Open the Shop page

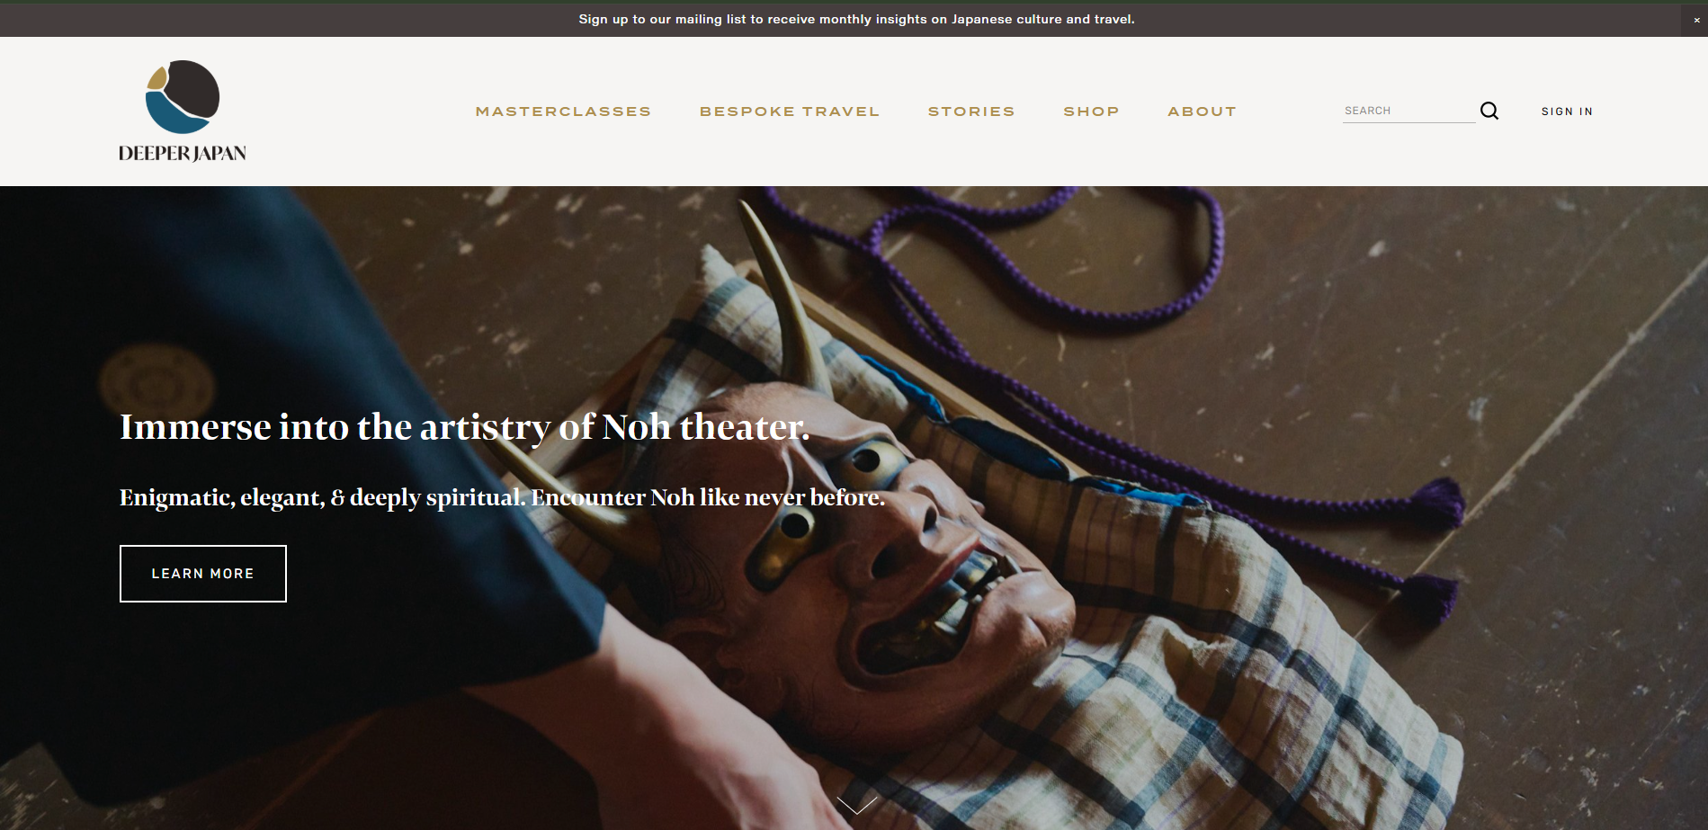[1091, 112]
